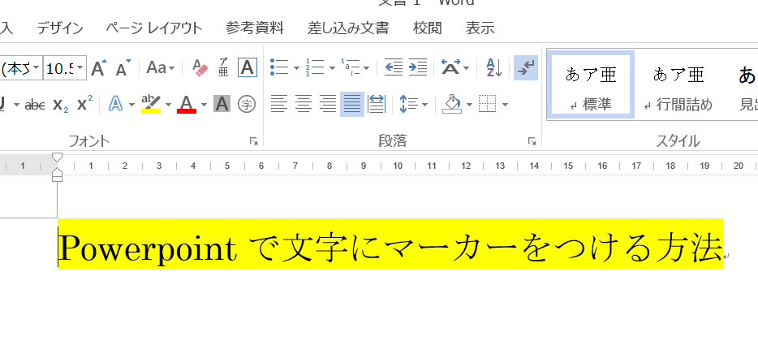Open the デザイン tab
758x341 pixels.
[x=60, y=28]
